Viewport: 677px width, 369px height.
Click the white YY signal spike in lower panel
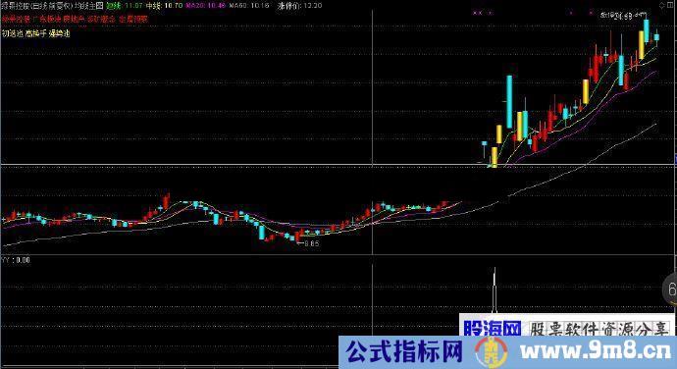(495, 290)
